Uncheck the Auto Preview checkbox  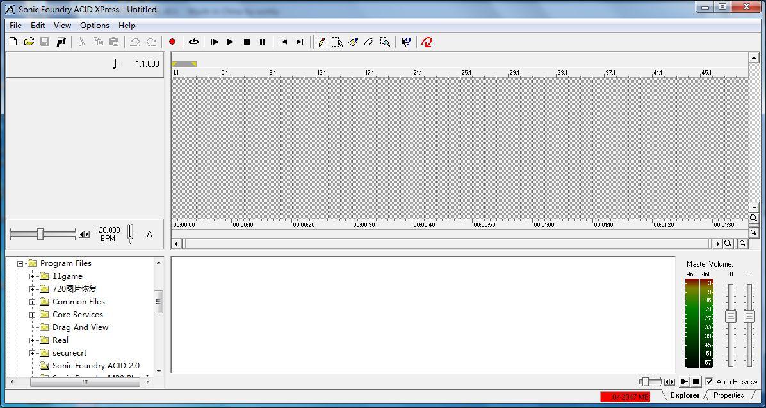click(x=709, y=381)
